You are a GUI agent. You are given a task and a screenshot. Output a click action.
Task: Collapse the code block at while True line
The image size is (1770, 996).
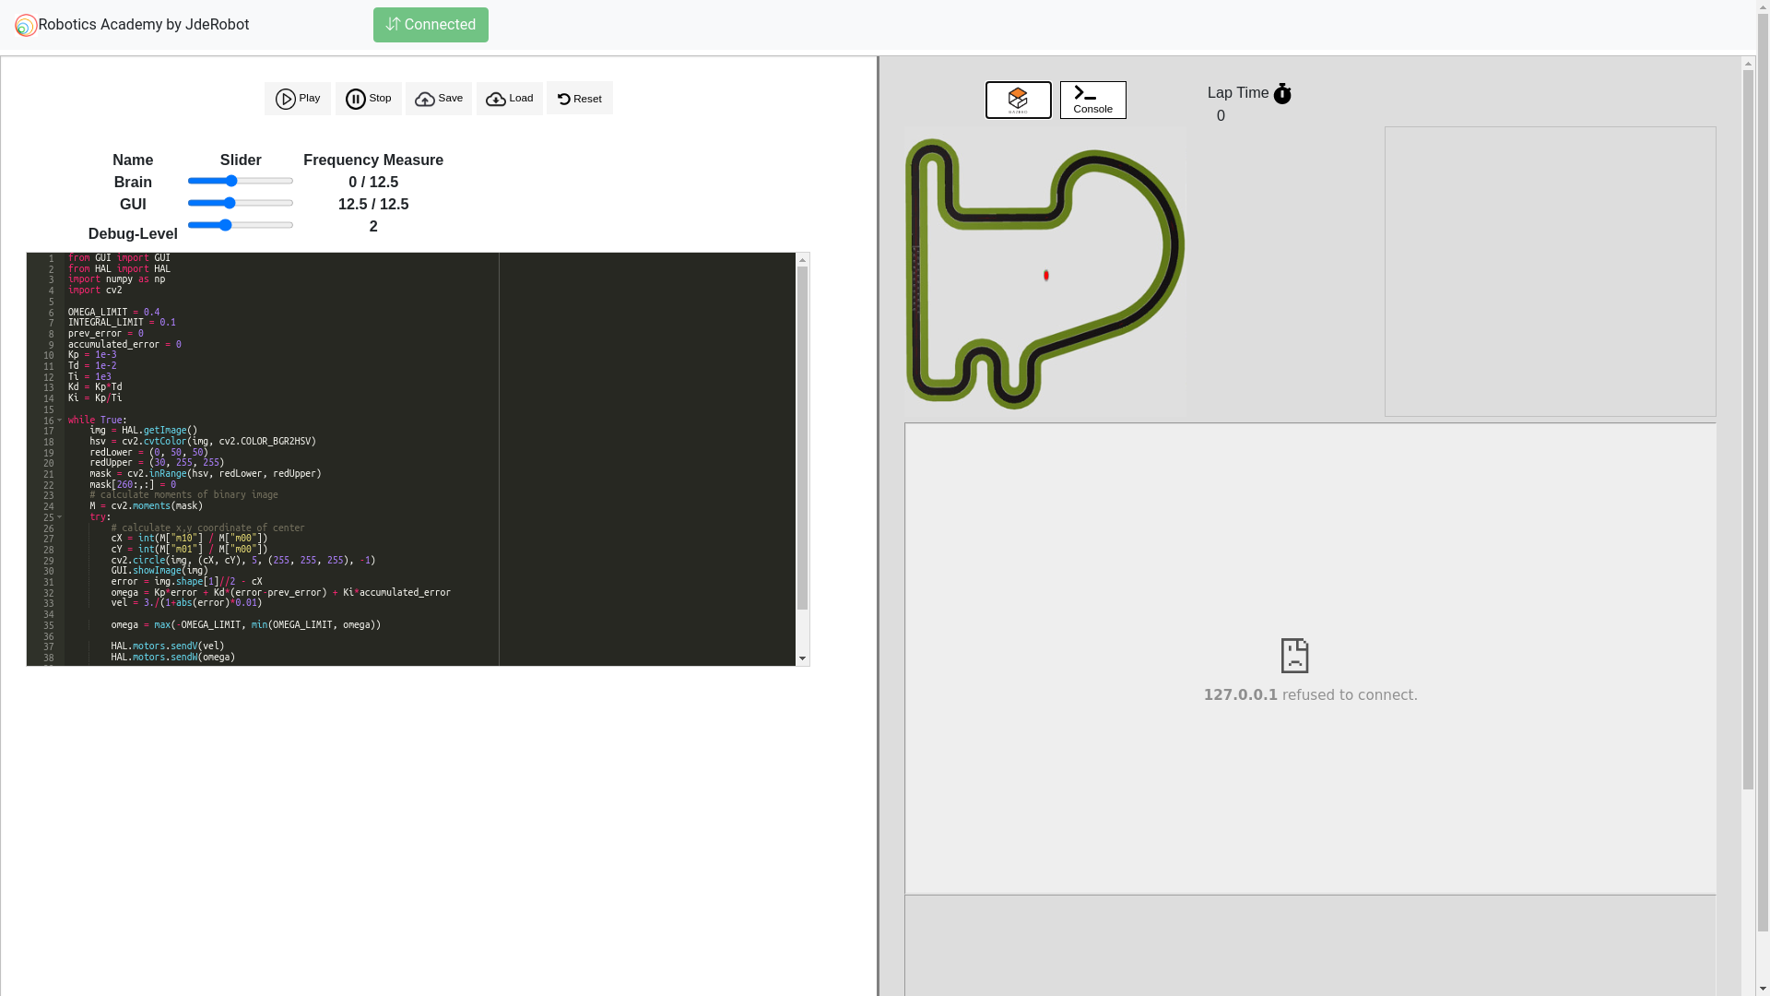pyautogui.click(x=59, y=420)
